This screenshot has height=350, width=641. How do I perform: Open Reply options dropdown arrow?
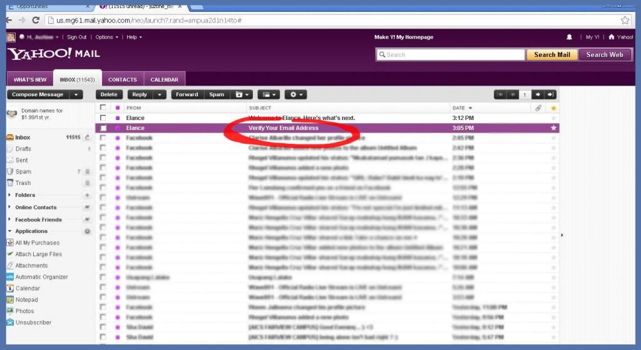point(160,94)
